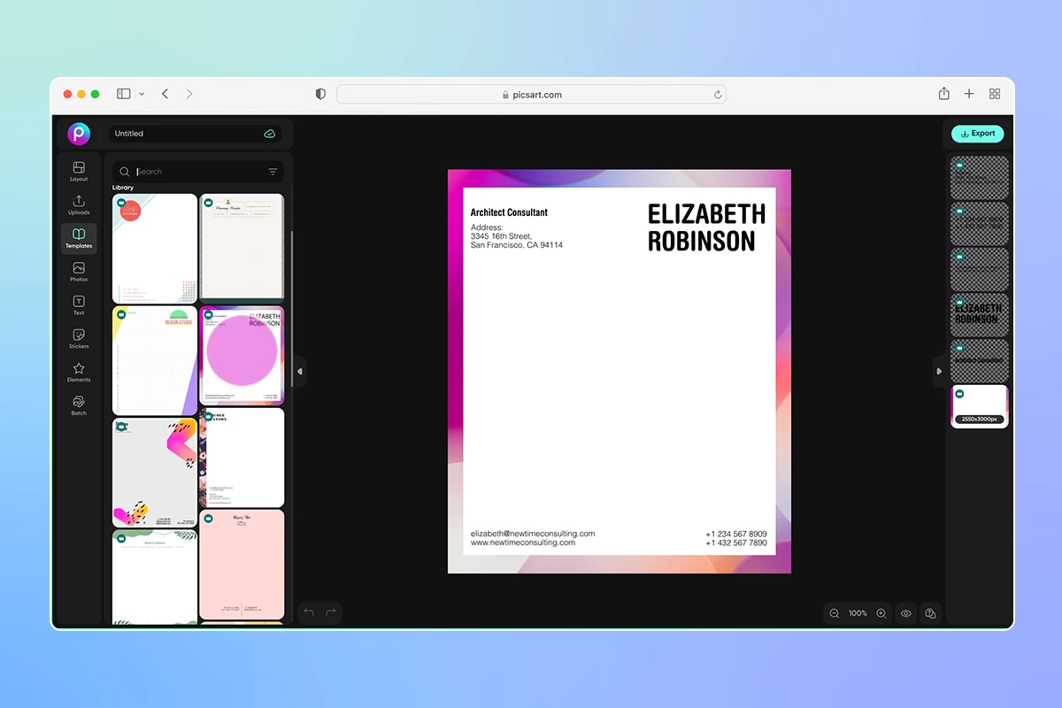1062x708 pixels.
Task: Click the zoom 100% level control
Action: [858, 612]
